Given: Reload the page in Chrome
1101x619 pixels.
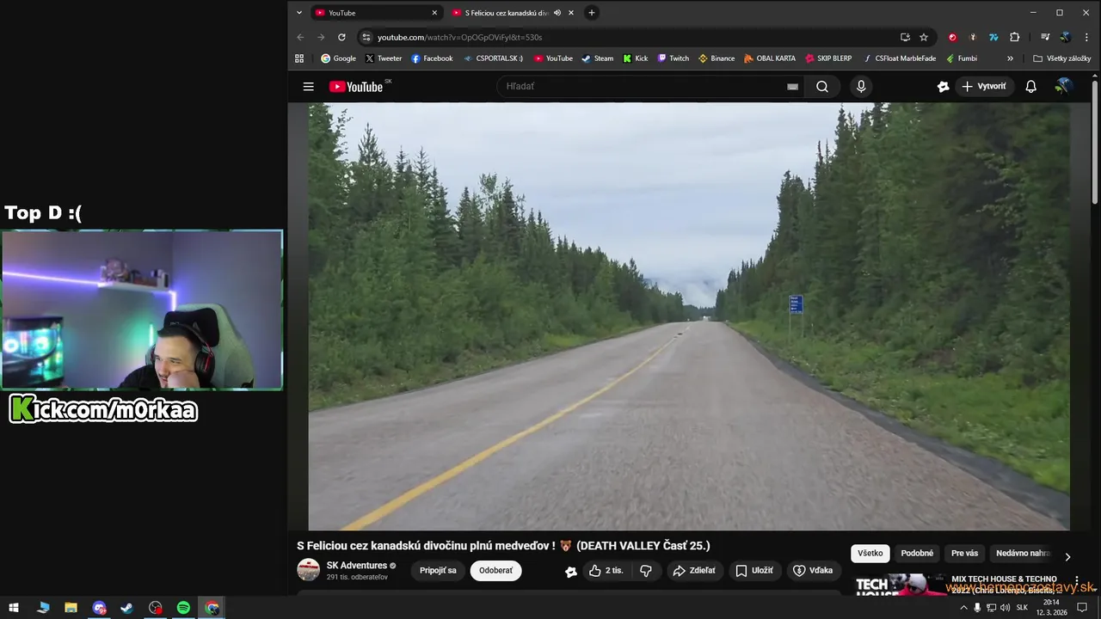Looking at the screenshot, I should tap(341, 37).
